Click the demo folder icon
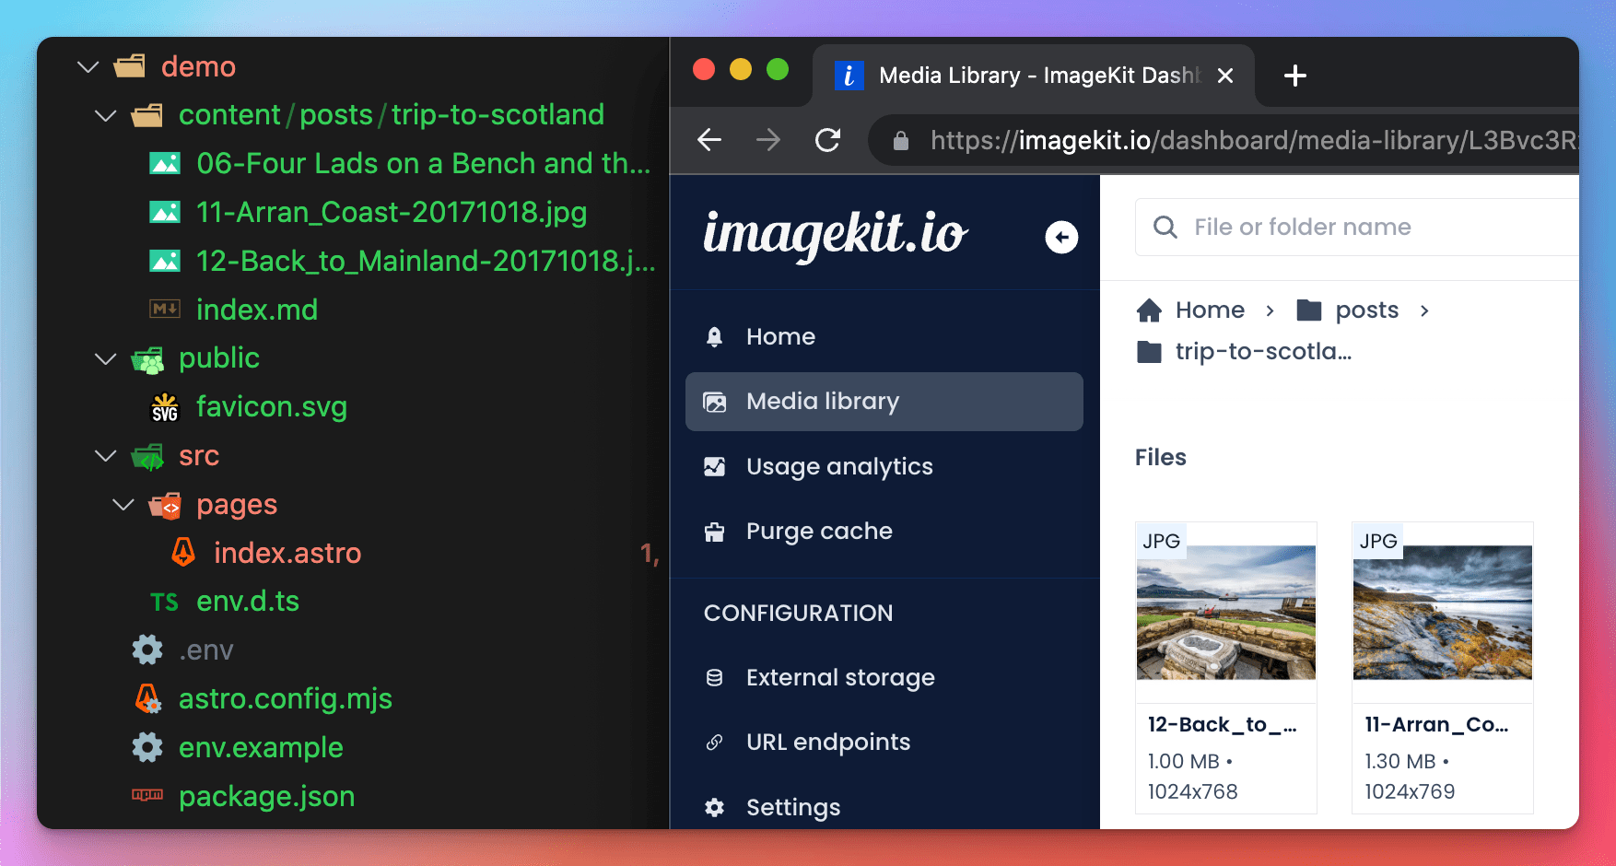1616x866 pixels. [x=130, y=66]
